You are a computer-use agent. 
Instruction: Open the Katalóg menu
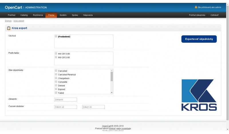pyautogui.click(x=24, y=15)
